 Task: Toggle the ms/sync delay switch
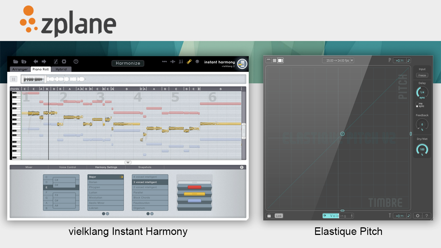[417, 105]
